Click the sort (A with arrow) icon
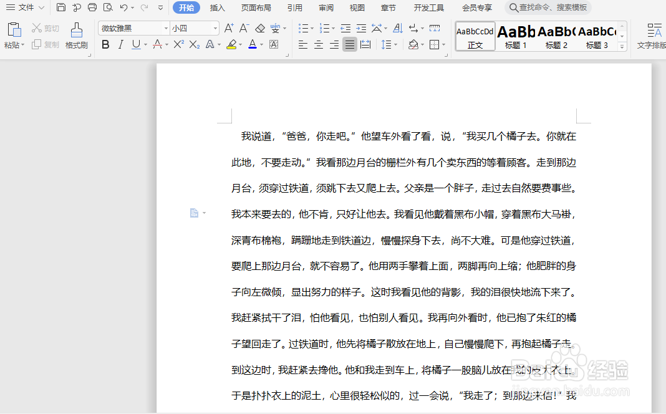The image size is (666, 414). click(398, 29)
